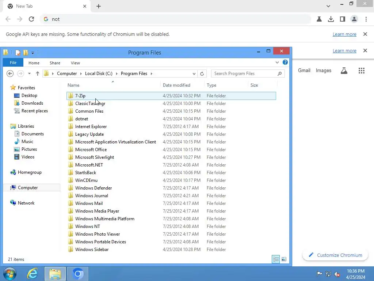This screenshot has height=281, width=374.
Task: Open recent locations dropdown arrow
Action: pyautogui.click(x=29, y=74)
